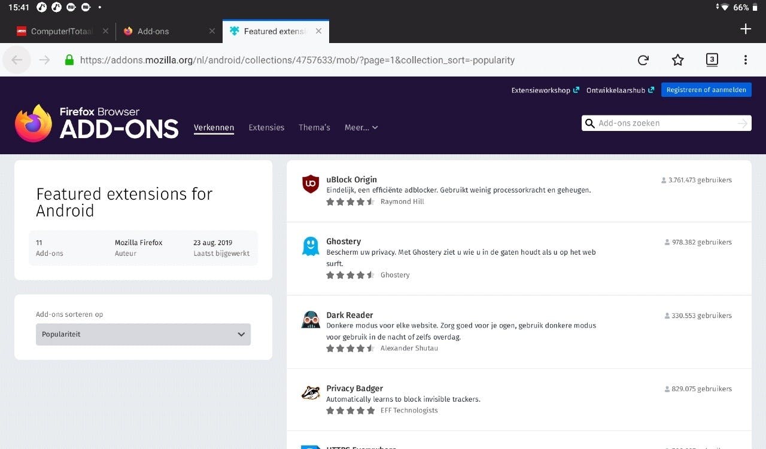The height and width of the screenshot is (449, 766).
Task: Click the 330.553 gebruikers count
Action: (x=698, y=316)
